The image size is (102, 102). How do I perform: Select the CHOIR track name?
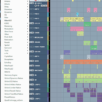(37, 33)
